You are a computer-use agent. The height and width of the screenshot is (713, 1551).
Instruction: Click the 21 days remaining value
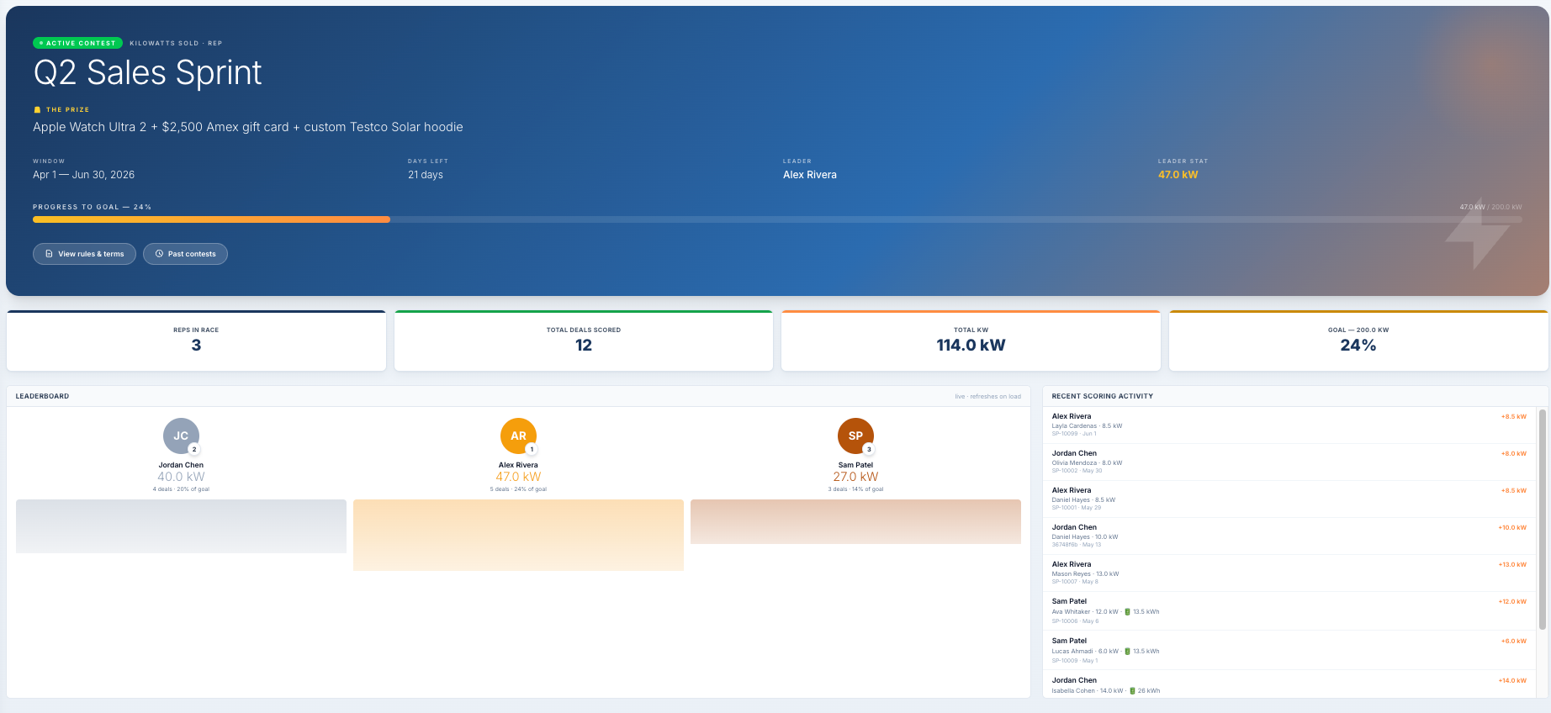click(x=426, y=175)
